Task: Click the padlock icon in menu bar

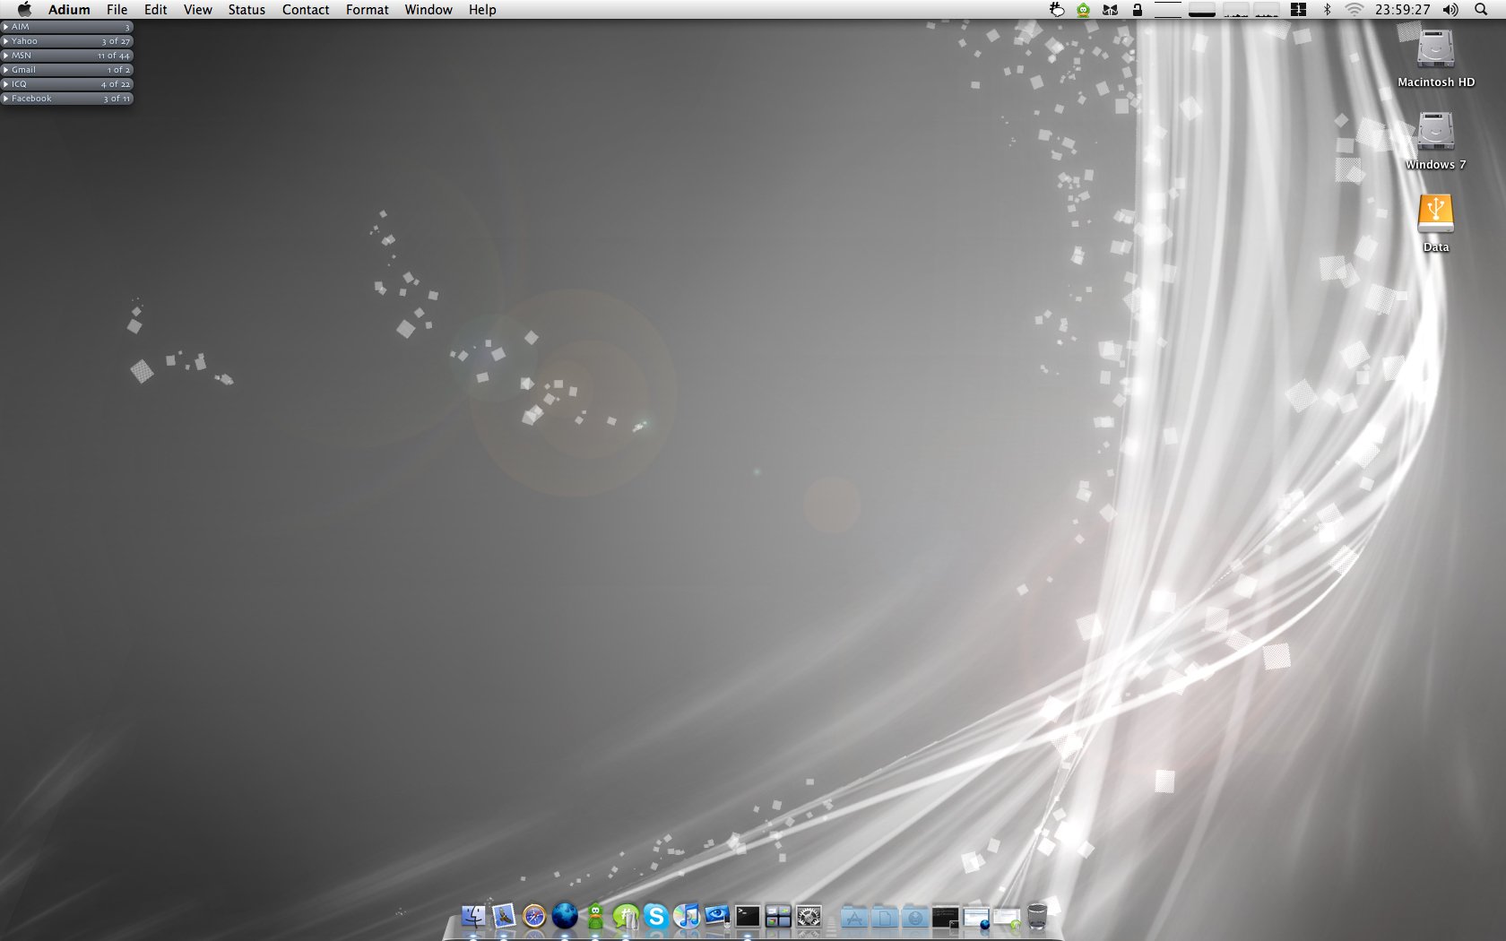Action: [1137, 10]
